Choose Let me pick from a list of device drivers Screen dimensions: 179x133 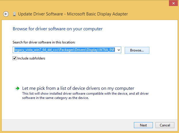coord(78,88)
